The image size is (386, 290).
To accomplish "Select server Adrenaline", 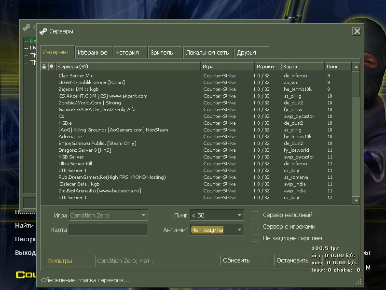I will [x=196, y=137].
